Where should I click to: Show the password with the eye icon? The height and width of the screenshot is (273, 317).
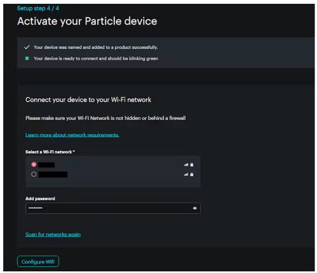coord(195,208)
